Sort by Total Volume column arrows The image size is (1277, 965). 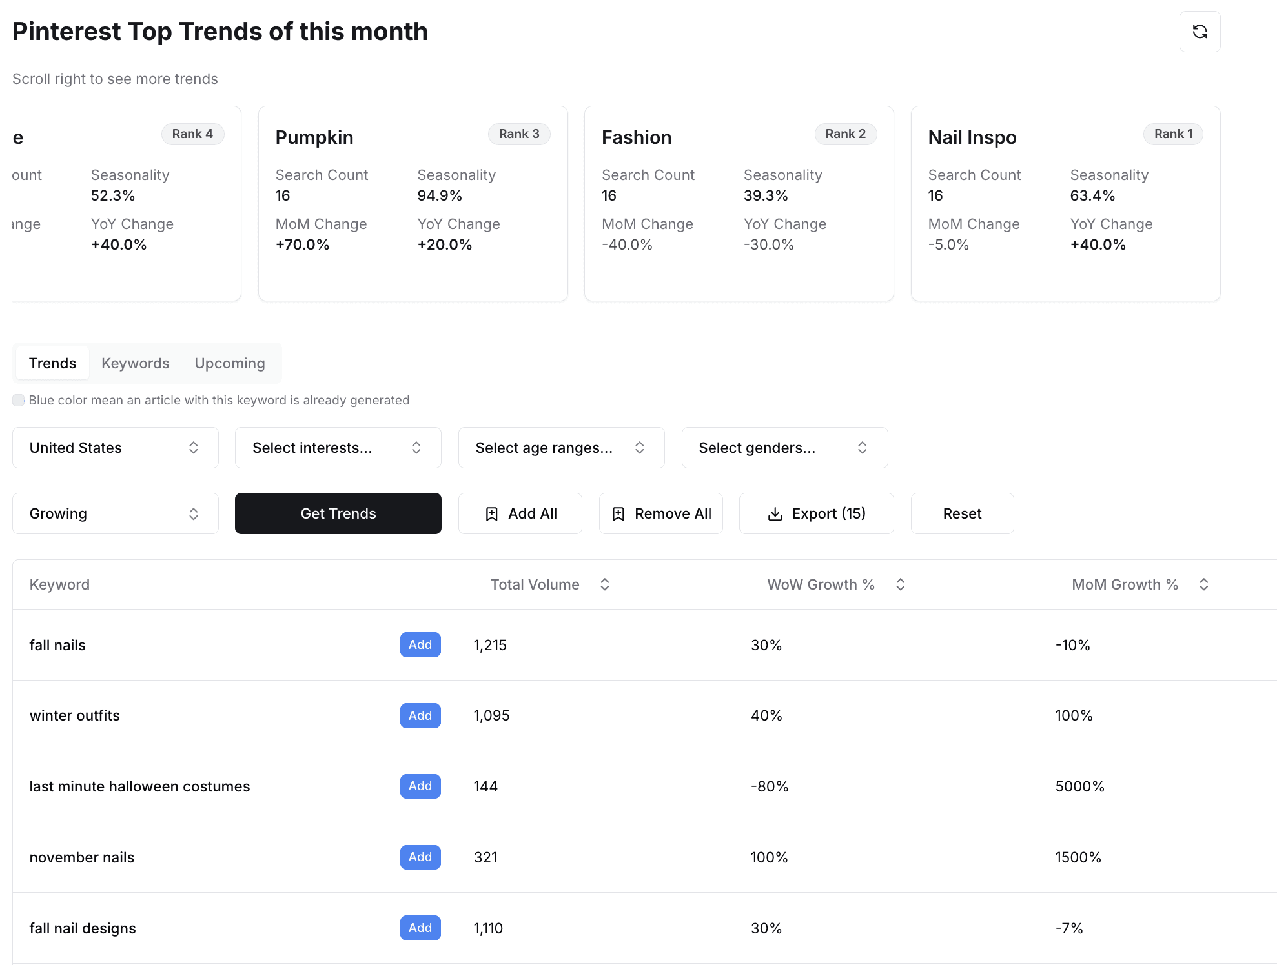[x=605, y=584]
